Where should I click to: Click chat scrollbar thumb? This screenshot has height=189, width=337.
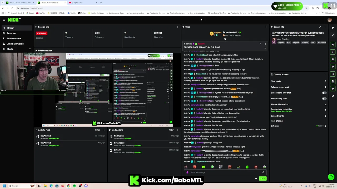pos(269,157)
